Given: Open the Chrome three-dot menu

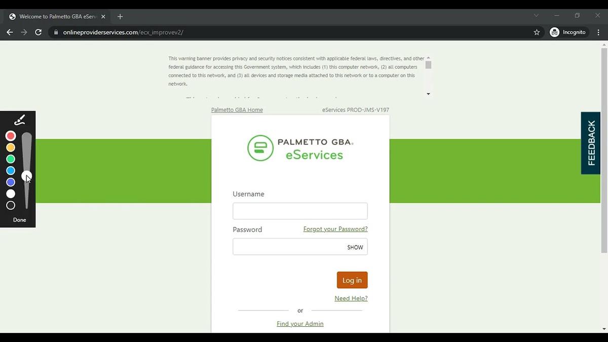Looking at the screenshot, I should click(x=598, y=32).
